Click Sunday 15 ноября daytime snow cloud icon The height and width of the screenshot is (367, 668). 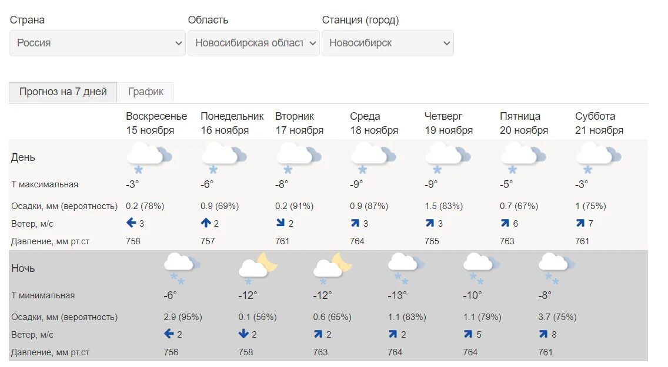(x=149, y=158)
